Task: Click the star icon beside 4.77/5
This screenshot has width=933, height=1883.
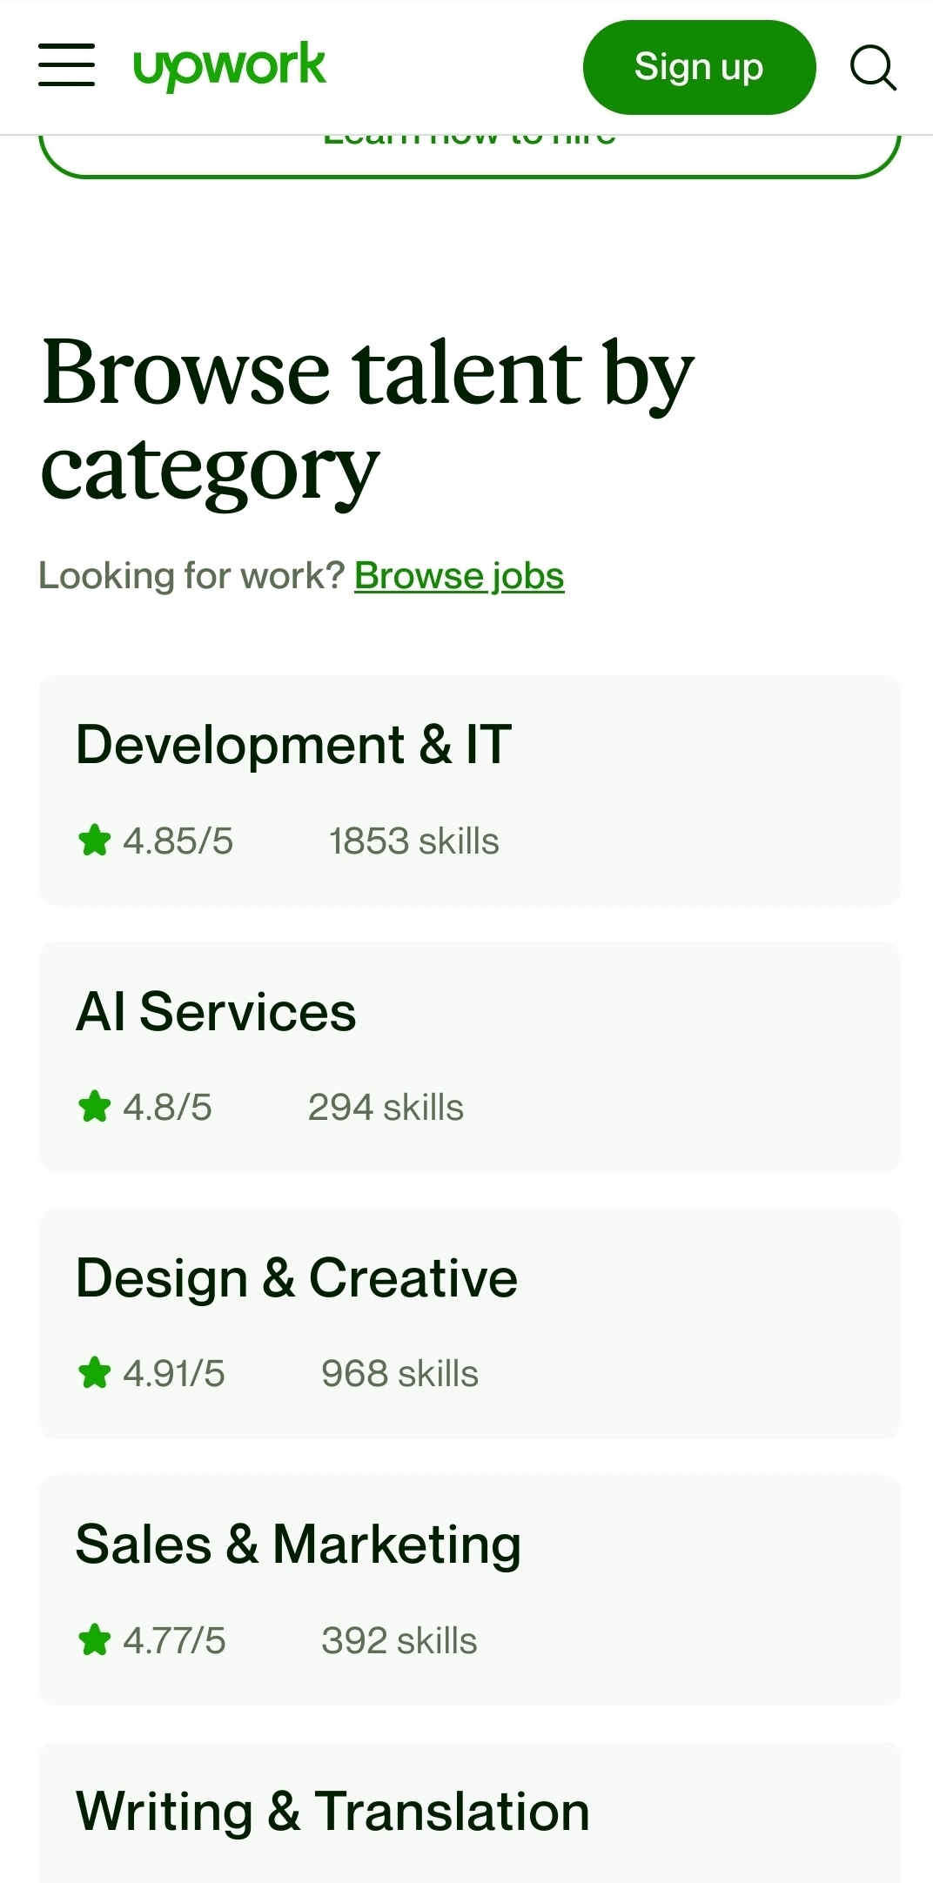Action: pyautogui.click(x=94, y=1640)
